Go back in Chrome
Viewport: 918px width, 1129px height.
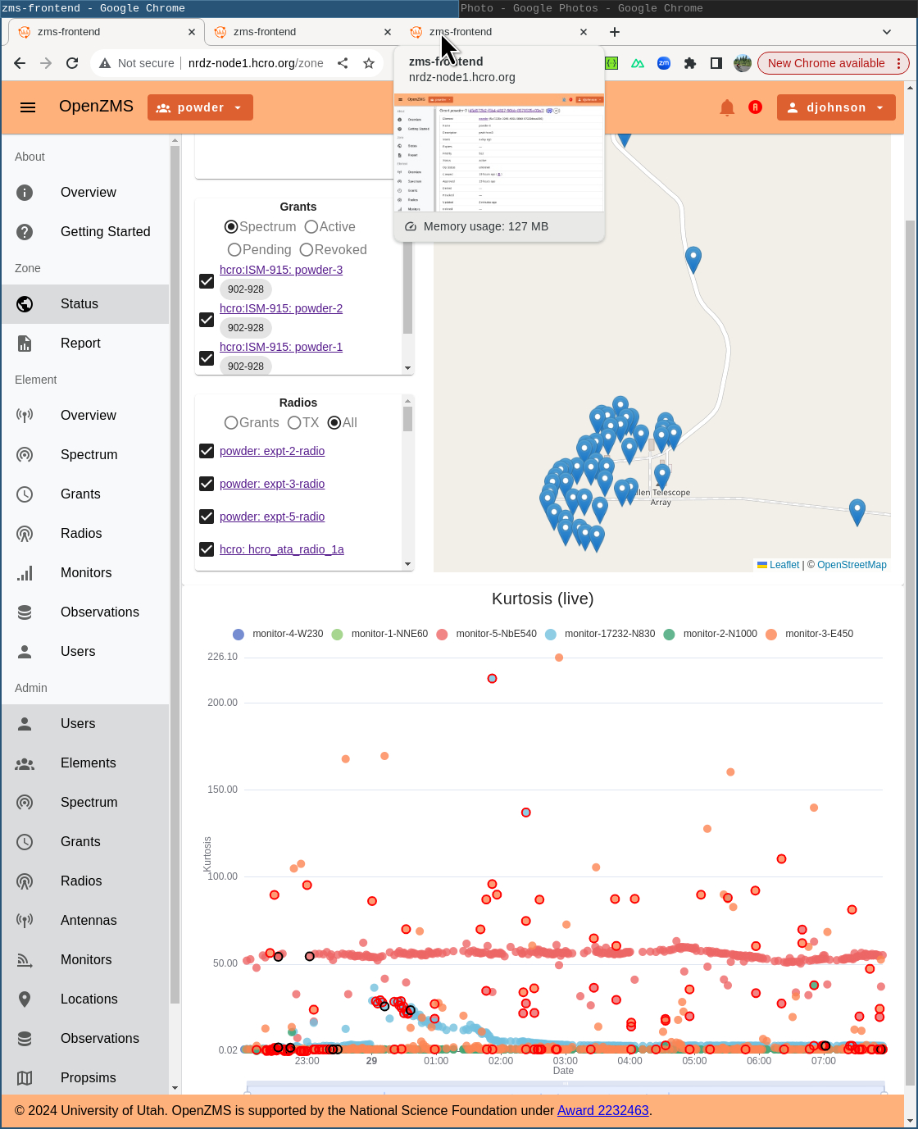20,63
